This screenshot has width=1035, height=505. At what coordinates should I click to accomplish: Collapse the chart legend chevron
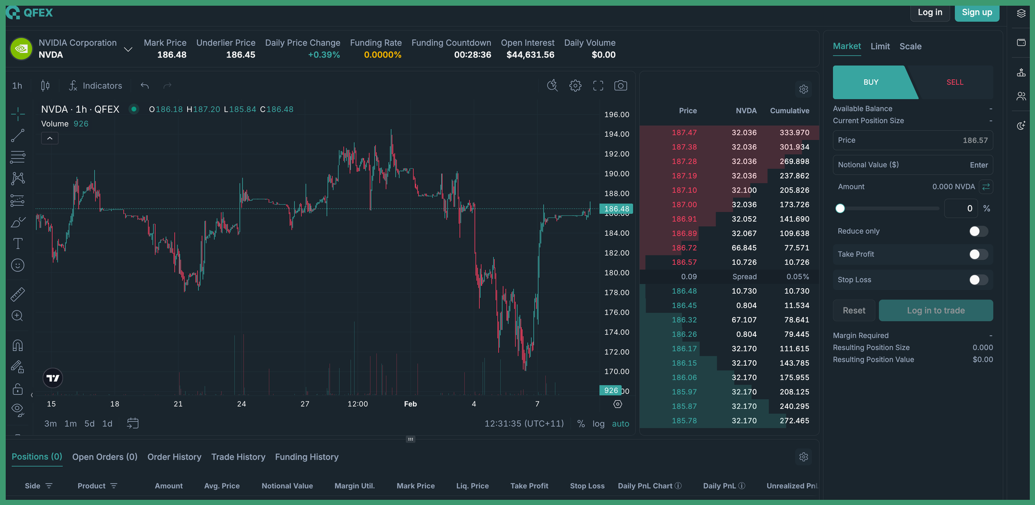pyautogui.click(x=50, y=138)
